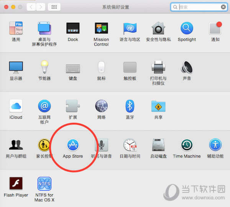
Task: Click the red close window button
Action: (x=6, y=7)
